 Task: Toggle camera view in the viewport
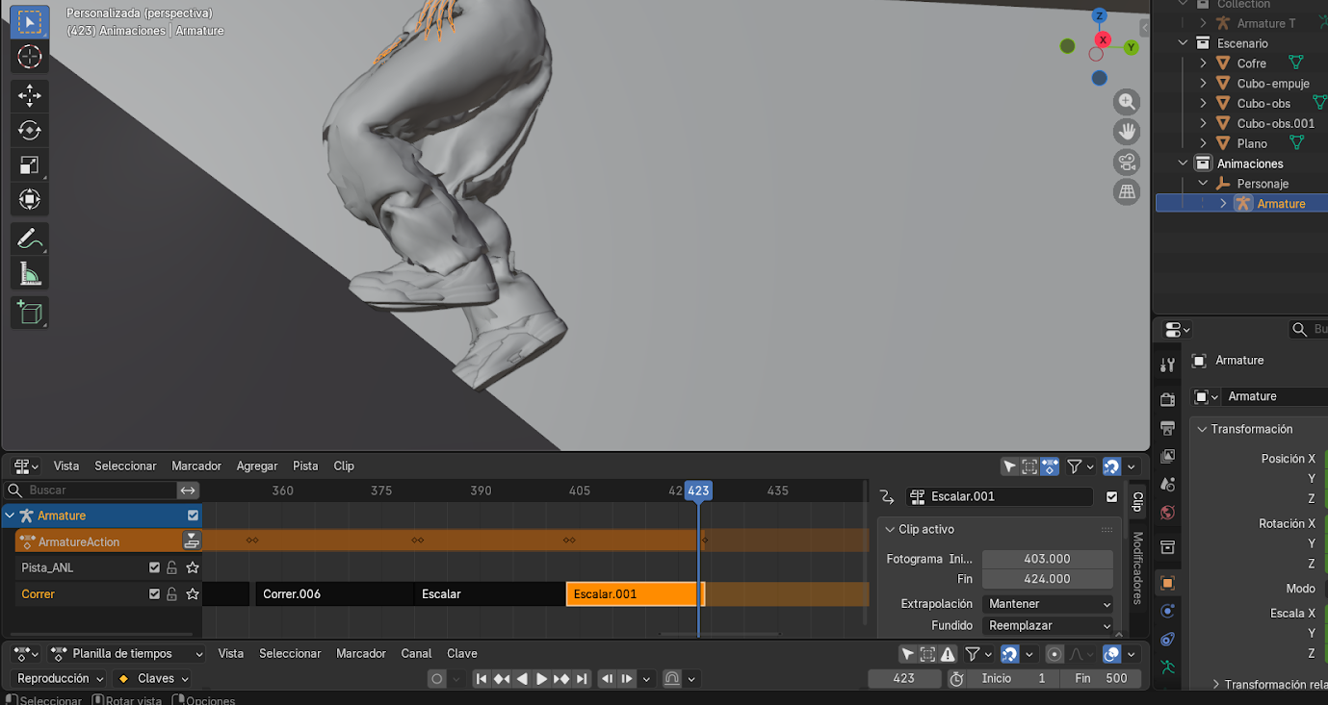pyautogui.click(x=1126, y=162)
